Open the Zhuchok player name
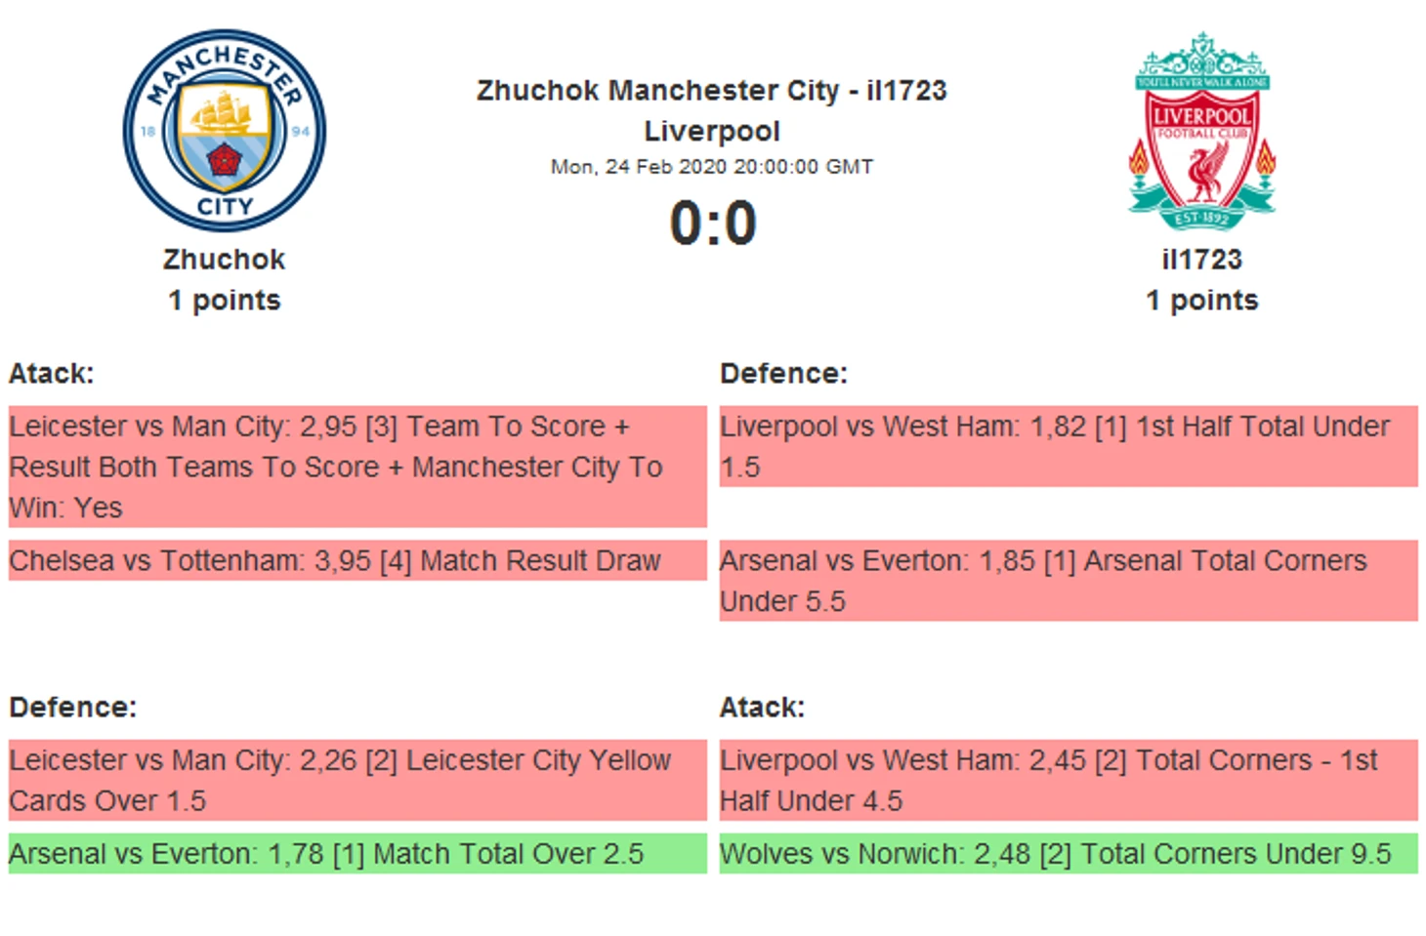This screenshot has height=936, width=1426. coord(225,260)
